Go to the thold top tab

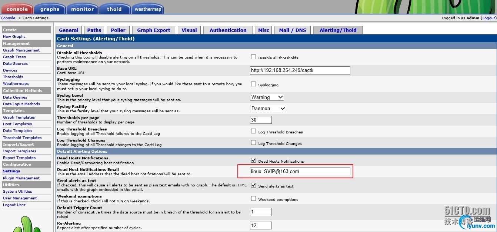click(114, 9)
